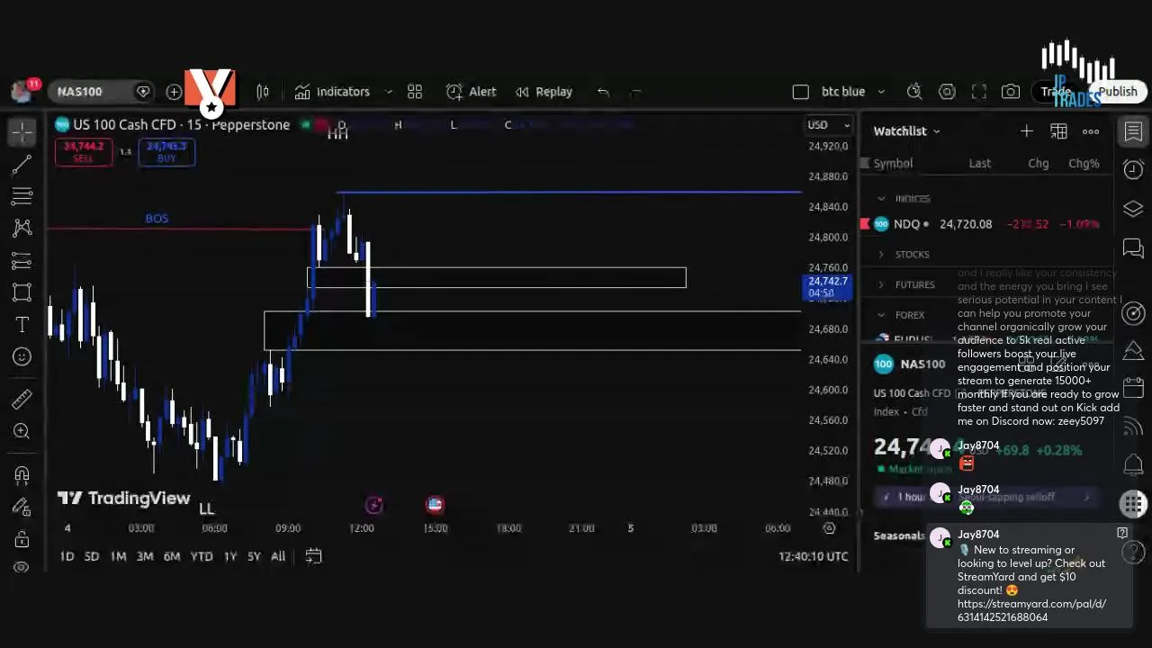Activate the zoom in tool
1152x648 pixels.
tap(22, 432)
